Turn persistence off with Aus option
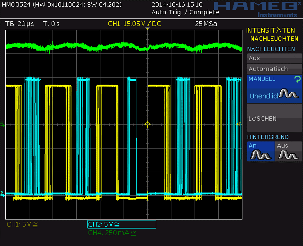This screenshot has height=246, width=303. (274, 58)
